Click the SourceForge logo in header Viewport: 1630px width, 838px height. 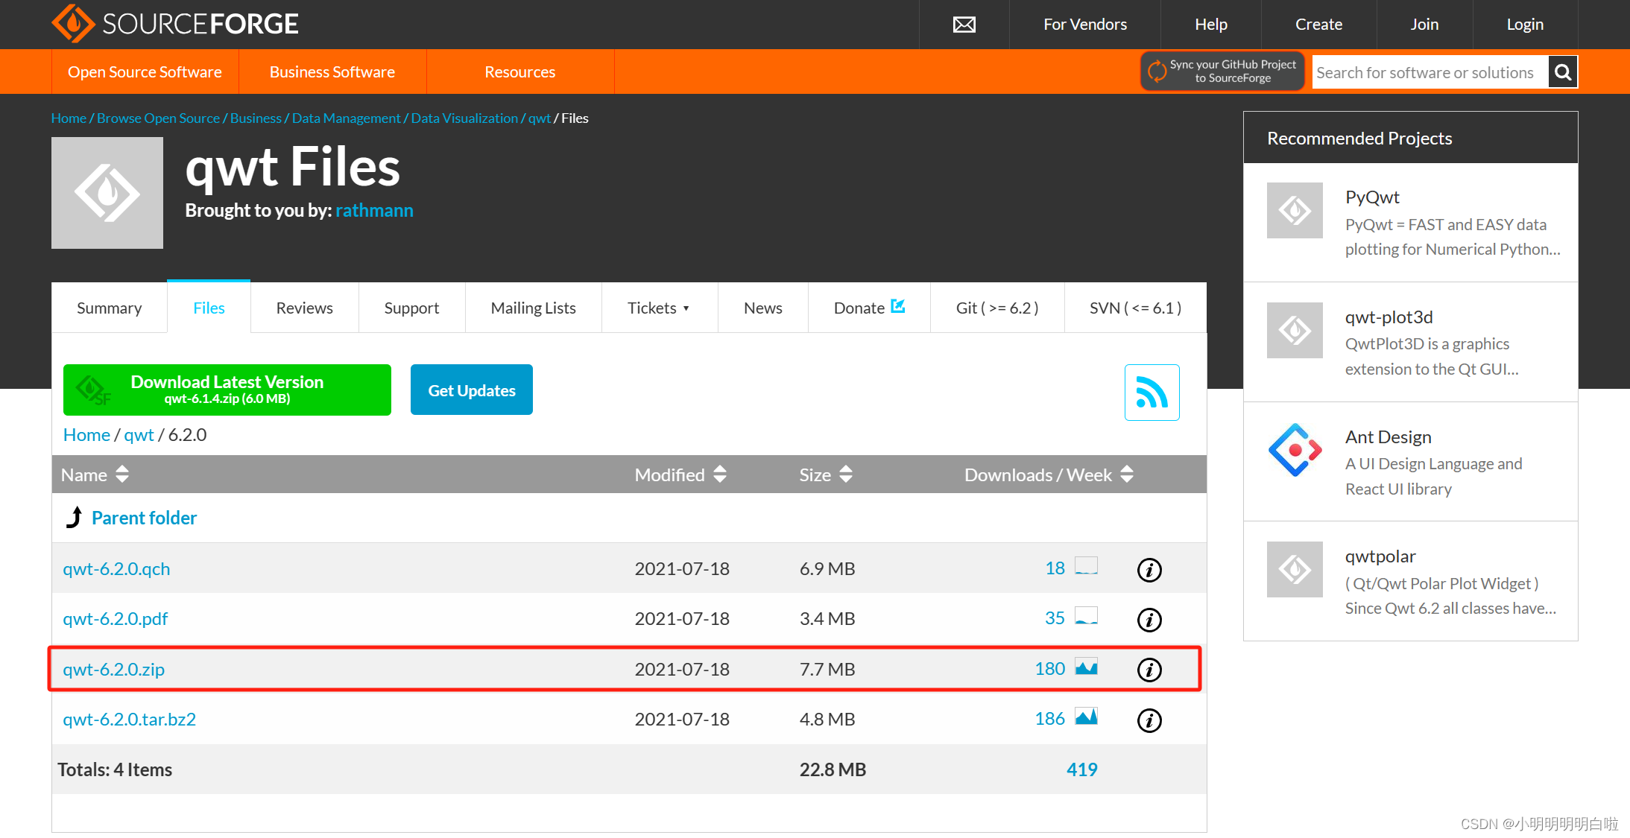coord(175,24)
